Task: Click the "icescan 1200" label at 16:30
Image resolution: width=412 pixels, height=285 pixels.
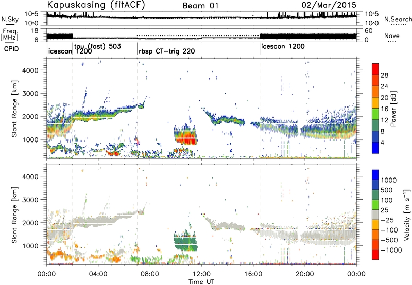Action: coord(283,46)
